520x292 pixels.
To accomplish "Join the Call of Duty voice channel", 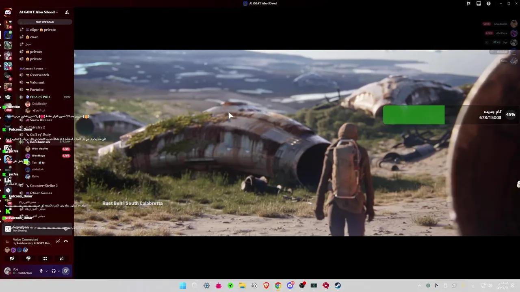I will pos(45,135).
